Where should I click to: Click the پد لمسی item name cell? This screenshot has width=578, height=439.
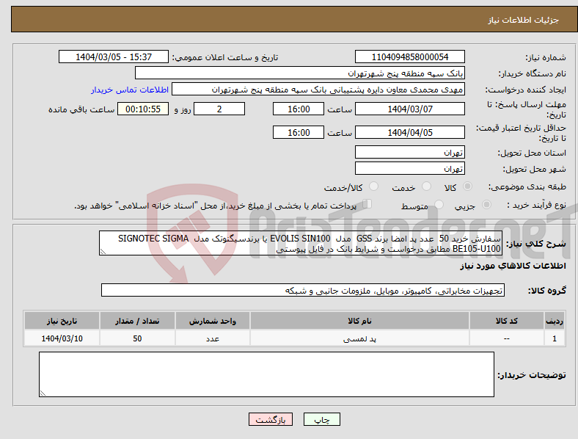point(359,338)
